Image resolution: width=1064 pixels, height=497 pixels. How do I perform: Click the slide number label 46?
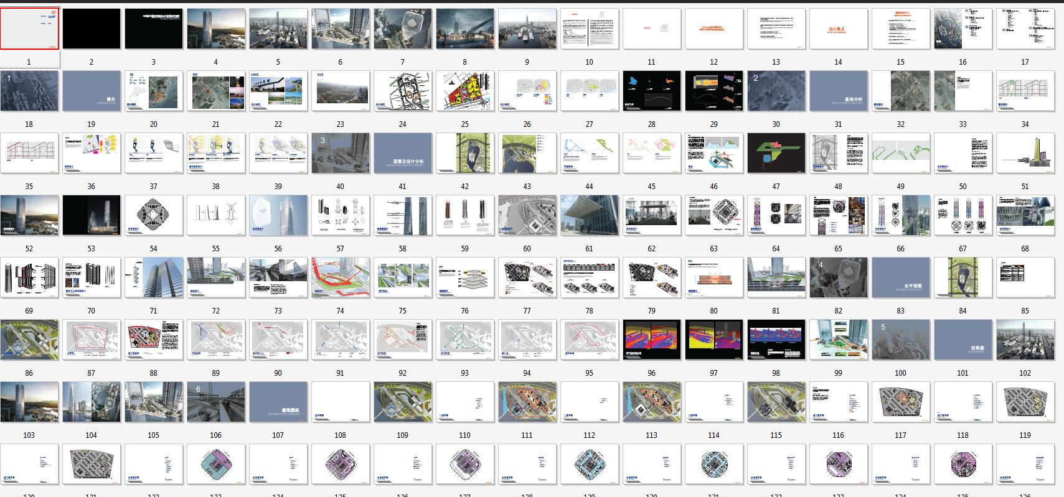pos(713,186)
